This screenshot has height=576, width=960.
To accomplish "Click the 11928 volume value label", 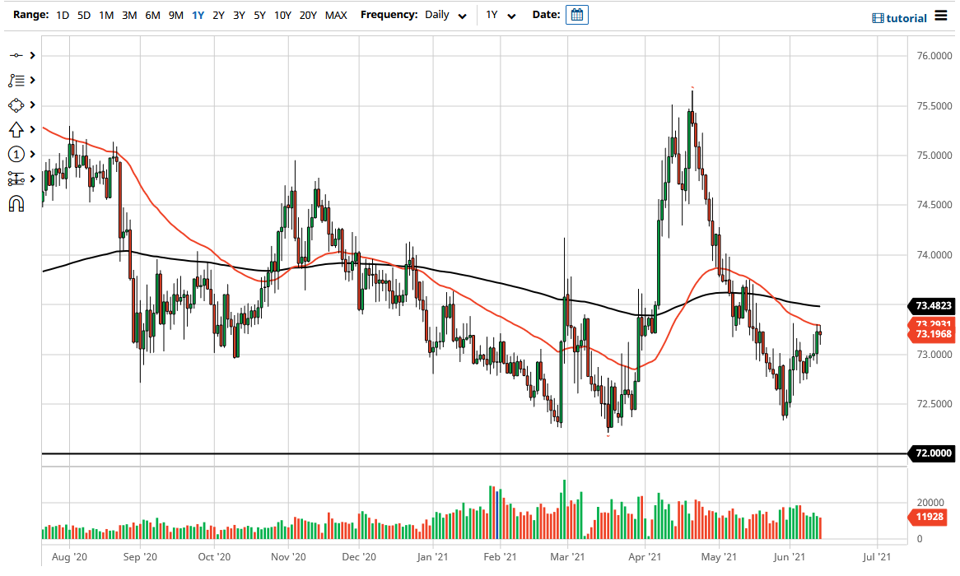I will click(929, 517).
